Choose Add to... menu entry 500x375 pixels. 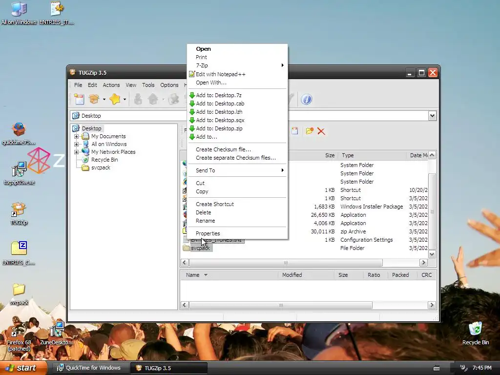click(238, 137)
